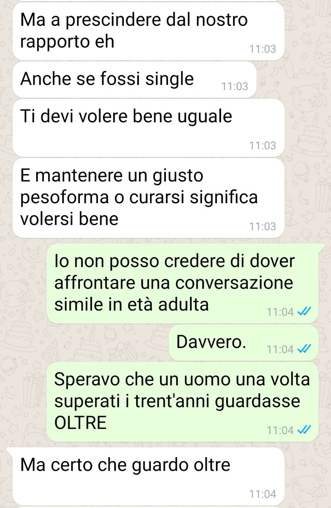This screenshot has height=508, width=331.
Task: Tap the sent message ending in 'OLTRE'
Action: point(183,402)
